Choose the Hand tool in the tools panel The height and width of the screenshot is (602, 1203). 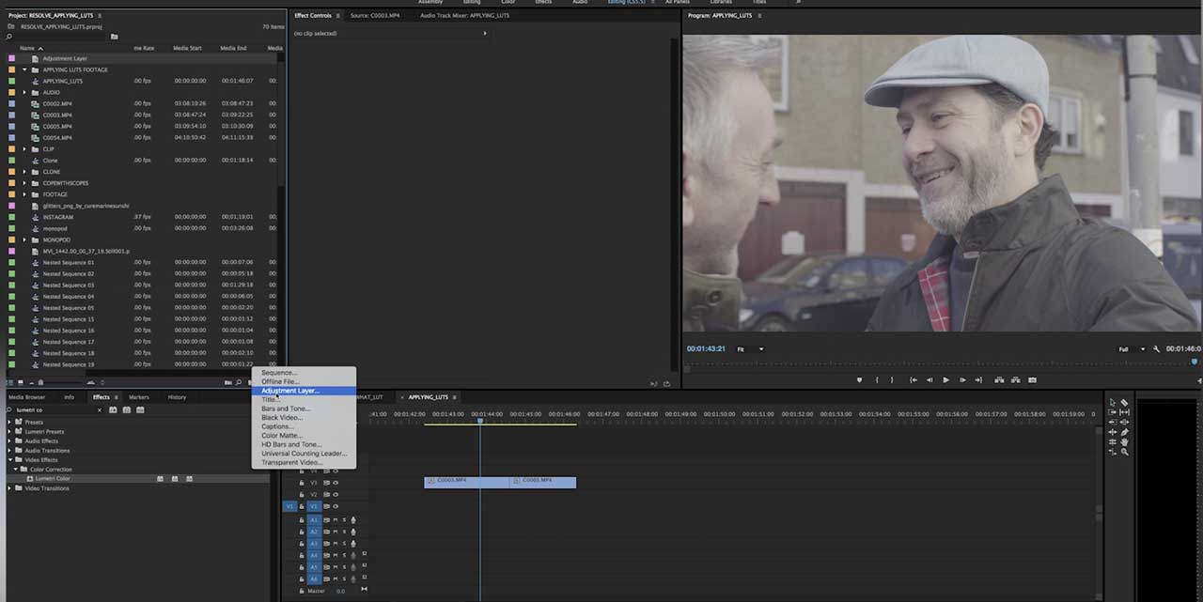tap(1124, 441)
